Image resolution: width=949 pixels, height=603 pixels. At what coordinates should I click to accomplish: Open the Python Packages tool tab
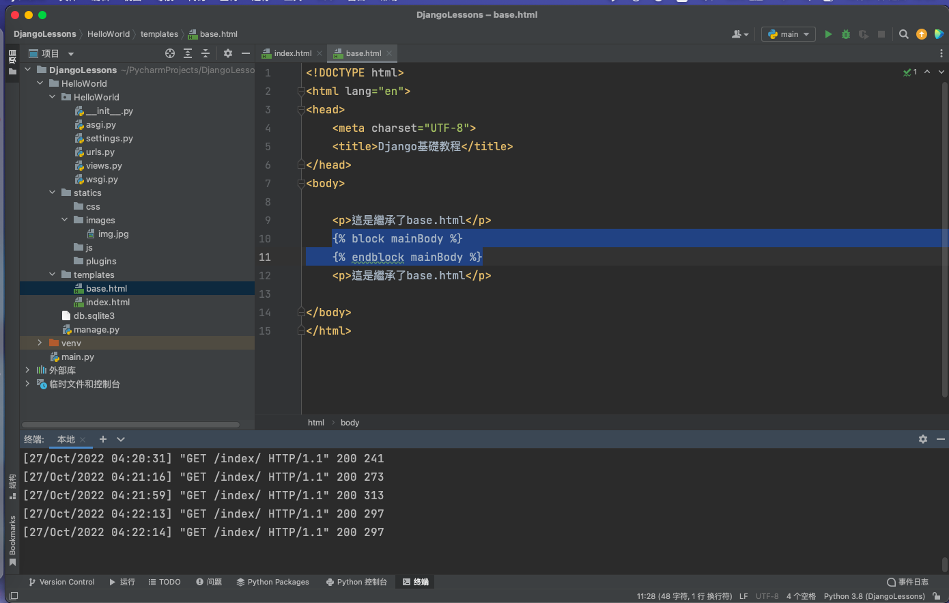(272, 582)
